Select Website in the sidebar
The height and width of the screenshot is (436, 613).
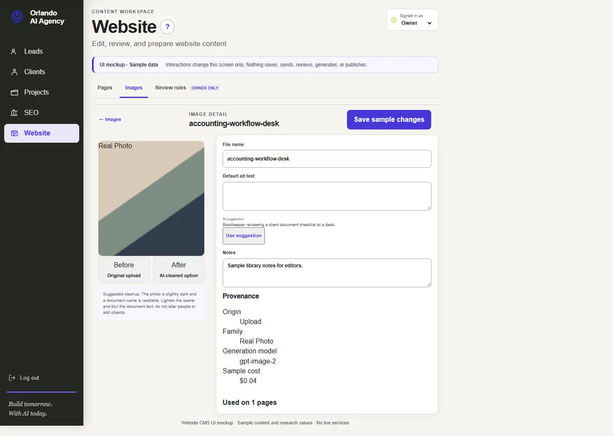point(42,133)
